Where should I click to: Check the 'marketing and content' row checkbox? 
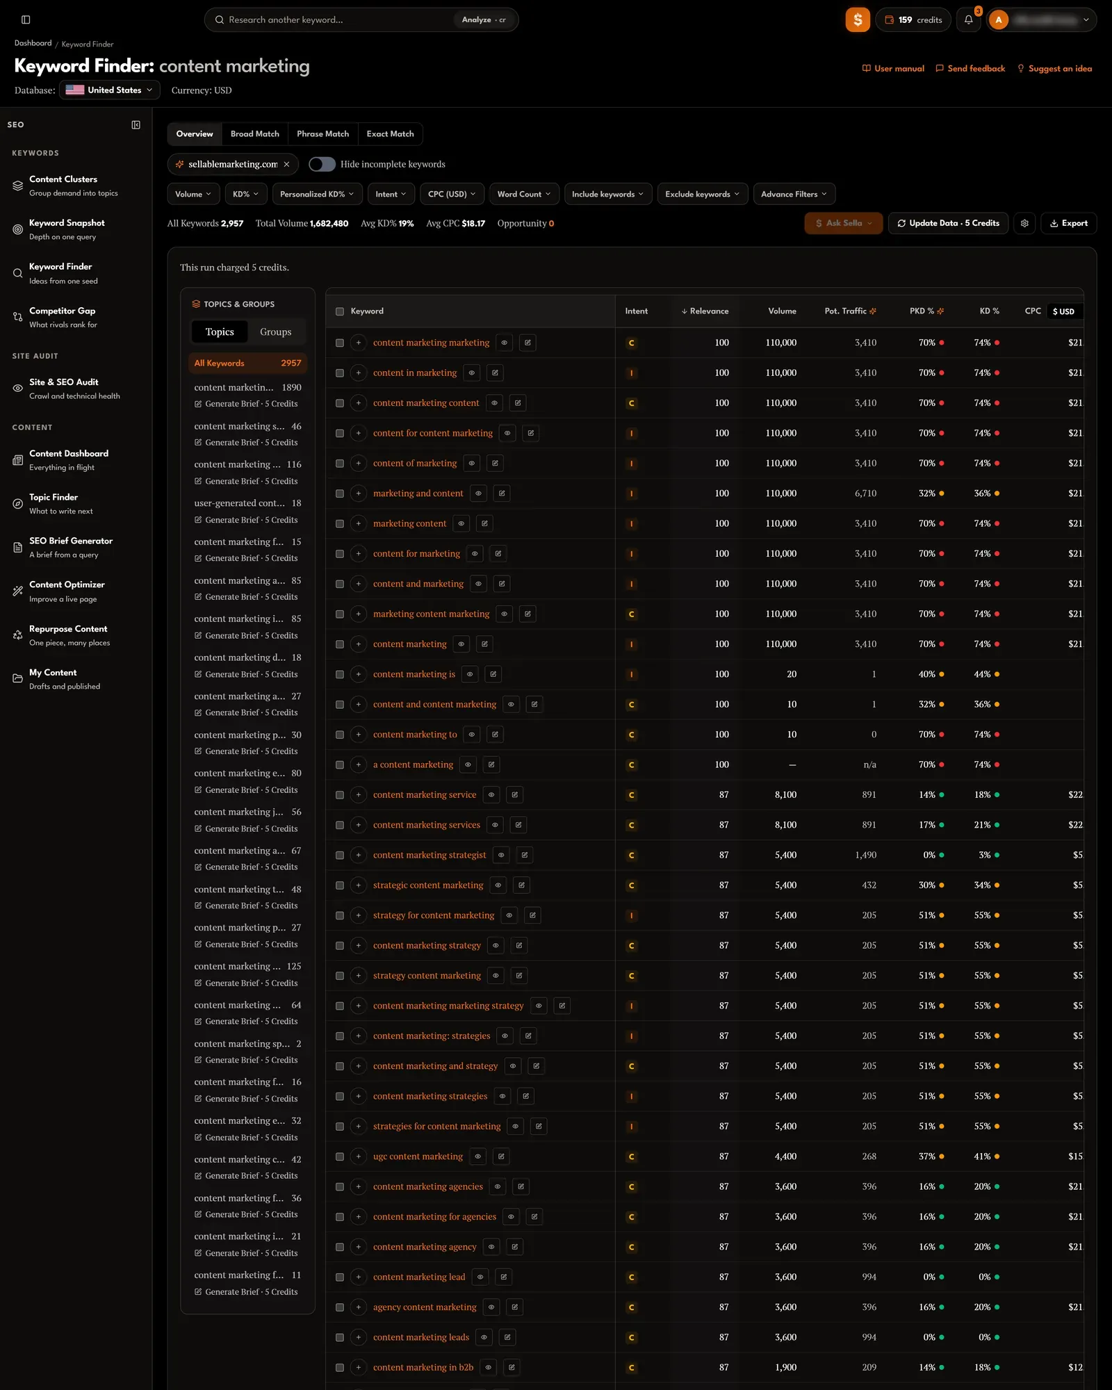(x=340, y=493)
